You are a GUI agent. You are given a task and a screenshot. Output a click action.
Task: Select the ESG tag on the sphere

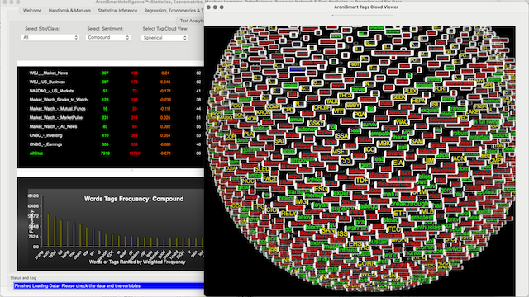321,189
